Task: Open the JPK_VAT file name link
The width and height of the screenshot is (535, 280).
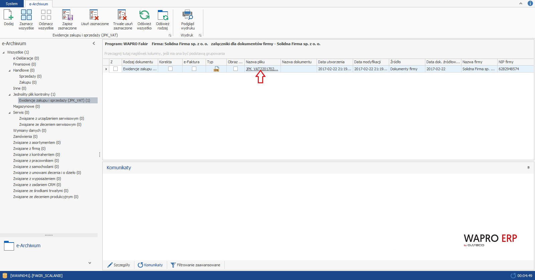Action: coord(262,69)
